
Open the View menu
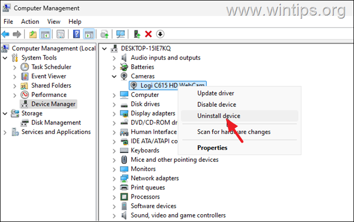pyautogui.click(x=54, y=22)
